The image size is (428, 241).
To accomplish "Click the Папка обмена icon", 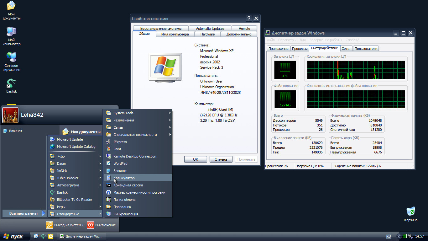I will pyautogui.click(x=109, y=200).
